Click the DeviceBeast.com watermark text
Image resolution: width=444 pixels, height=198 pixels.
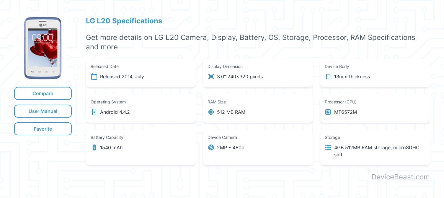[400, 177]
